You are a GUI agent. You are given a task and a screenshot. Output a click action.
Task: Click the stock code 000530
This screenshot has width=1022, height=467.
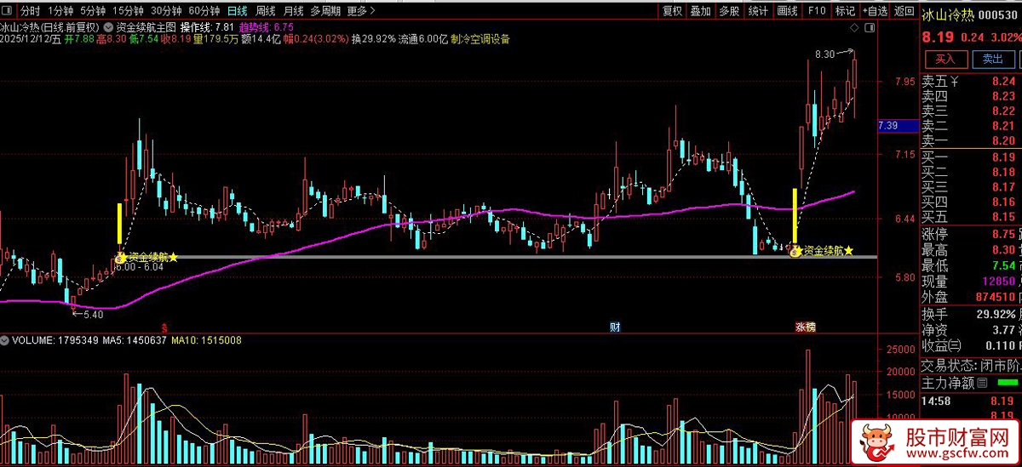coord(998,15)
